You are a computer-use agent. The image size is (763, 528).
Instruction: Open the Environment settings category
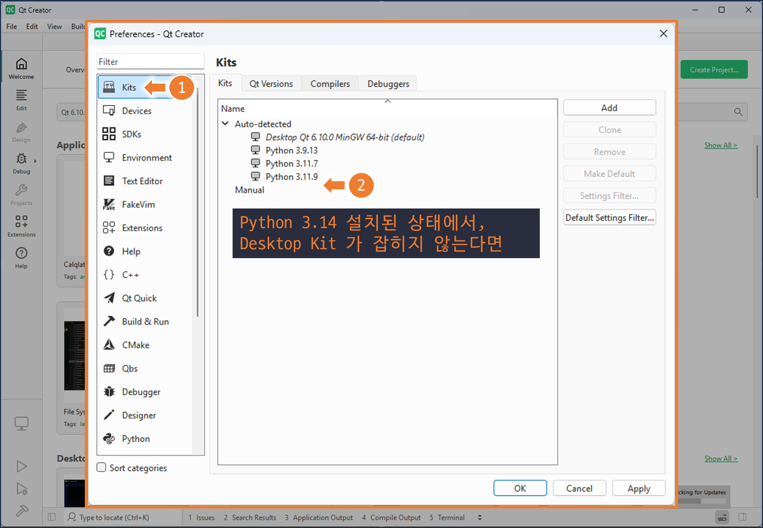145,157
